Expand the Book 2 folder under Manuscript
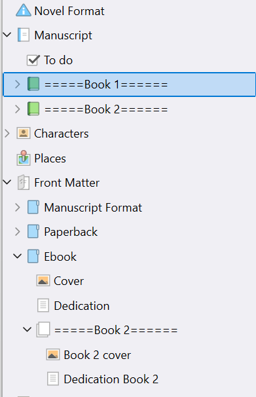Image resolution: width=256 pixels, height=397 pixels. pyautogui.click(x=17, y=109)
